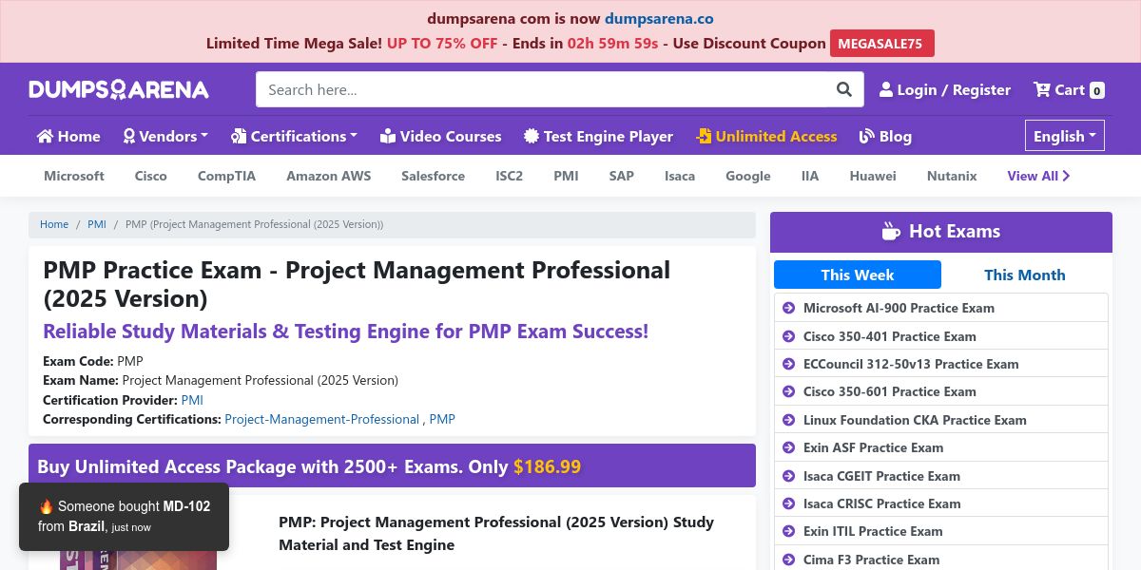The height and width of the screenshot is (570, 1141).
Task: Click arrow icon beside Exin ITIL exam
Action: pos(788,531)
